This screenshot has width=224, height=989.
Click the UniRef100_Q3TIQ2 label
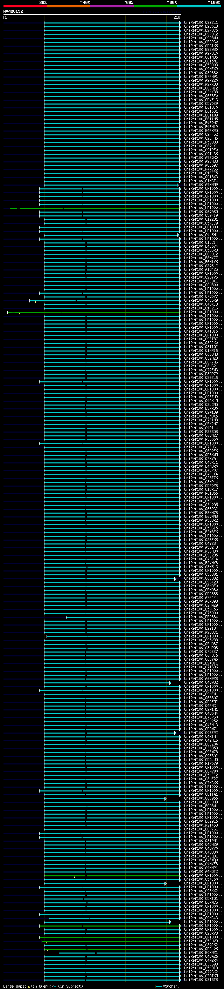click(x=201, y=347)
